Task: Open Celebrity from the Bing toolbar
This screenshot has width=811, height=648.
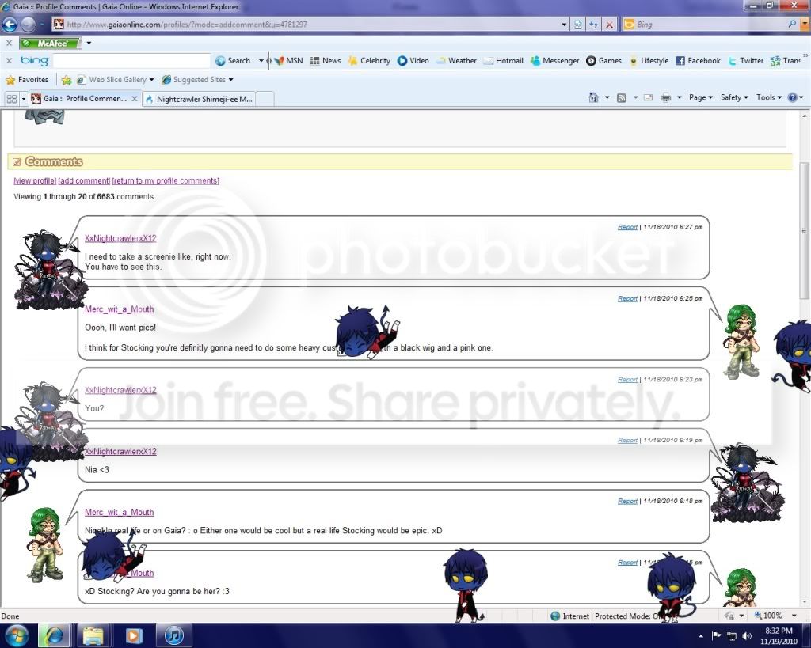Action: [369, 60]
